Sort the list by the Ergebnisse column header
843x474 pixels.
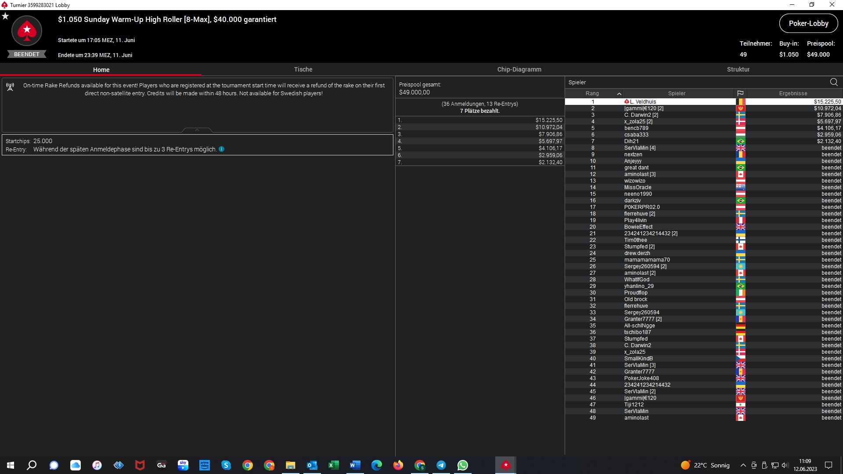[x=793, y=93]
